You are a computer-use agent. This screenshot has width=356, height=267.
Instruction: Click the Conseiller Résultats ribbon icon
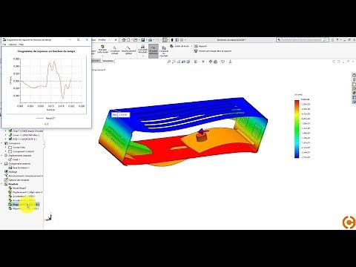click(x=142, y=49)
